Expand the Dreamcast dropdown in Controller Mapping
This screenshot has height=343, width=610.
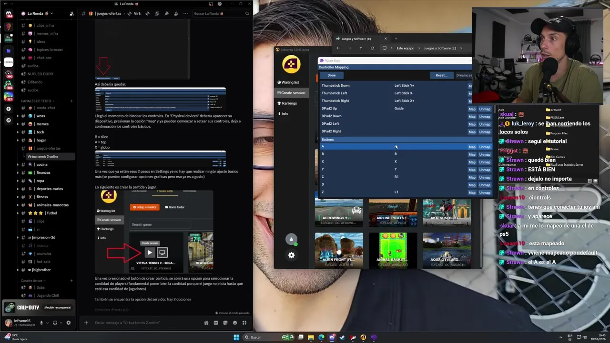coord(464,75)
